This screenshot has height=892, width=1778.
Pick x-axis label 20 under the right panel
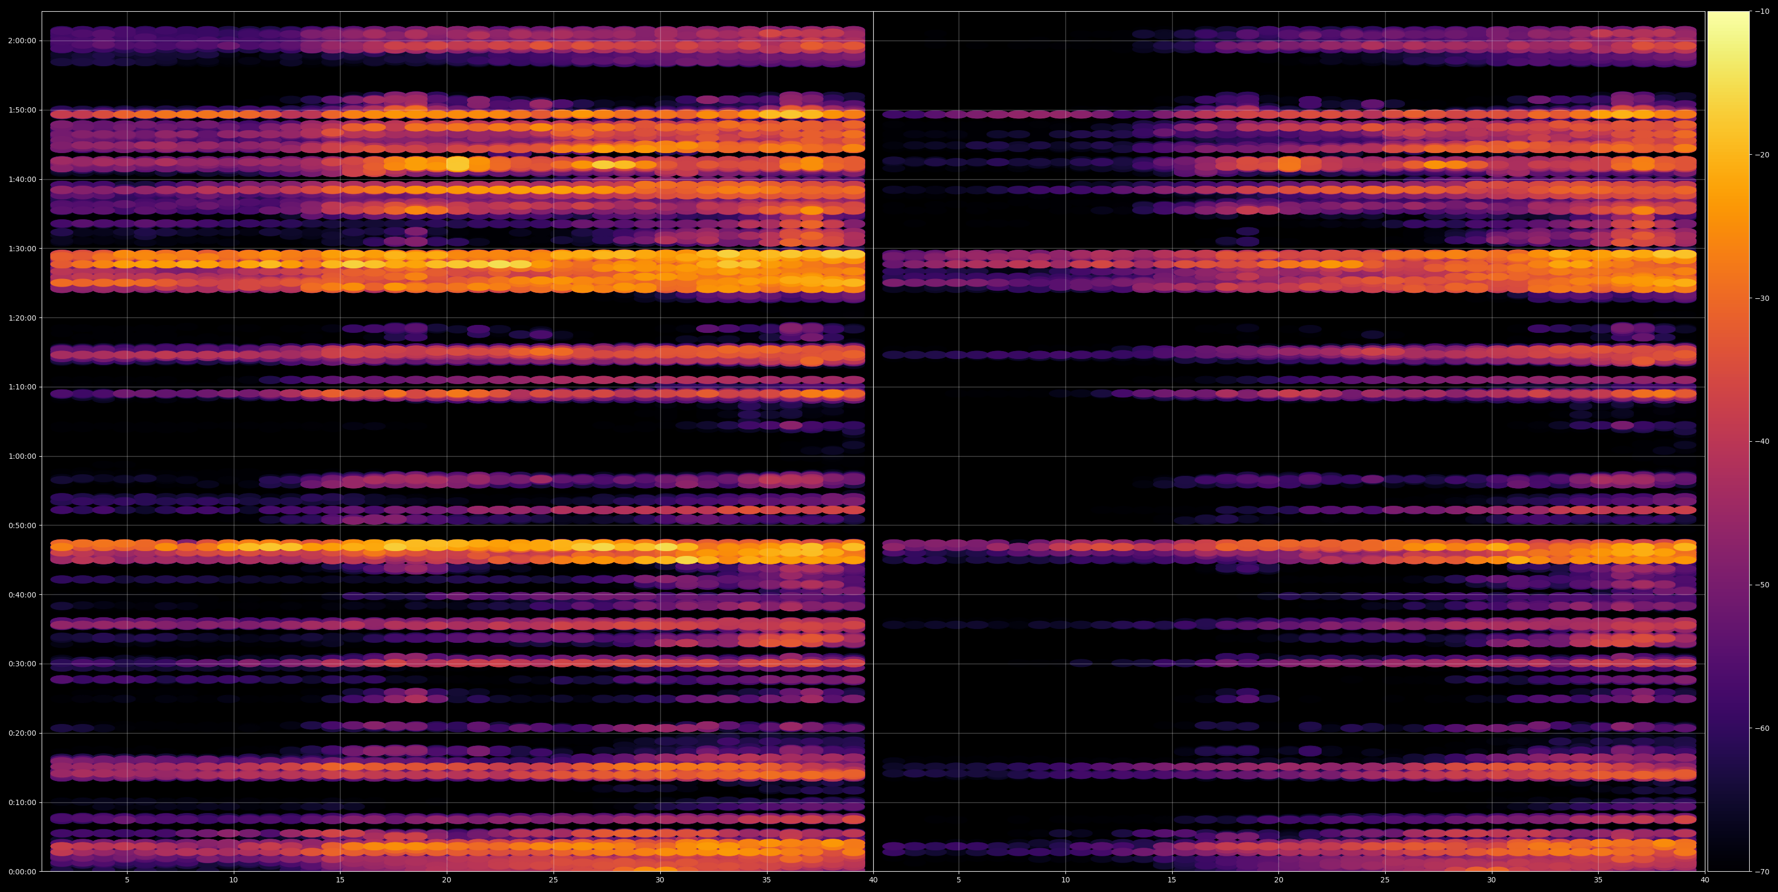[1279, 880]
